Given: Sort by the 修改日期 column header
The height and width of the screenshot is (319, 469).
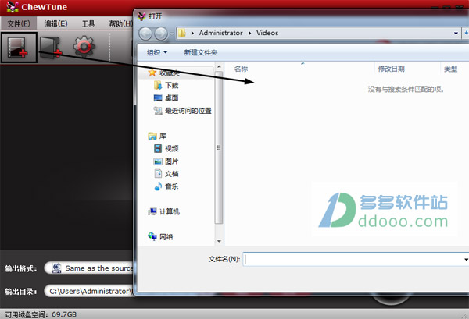Looking at the screenshot, I should pyautogui.click(x=392, y=69).
